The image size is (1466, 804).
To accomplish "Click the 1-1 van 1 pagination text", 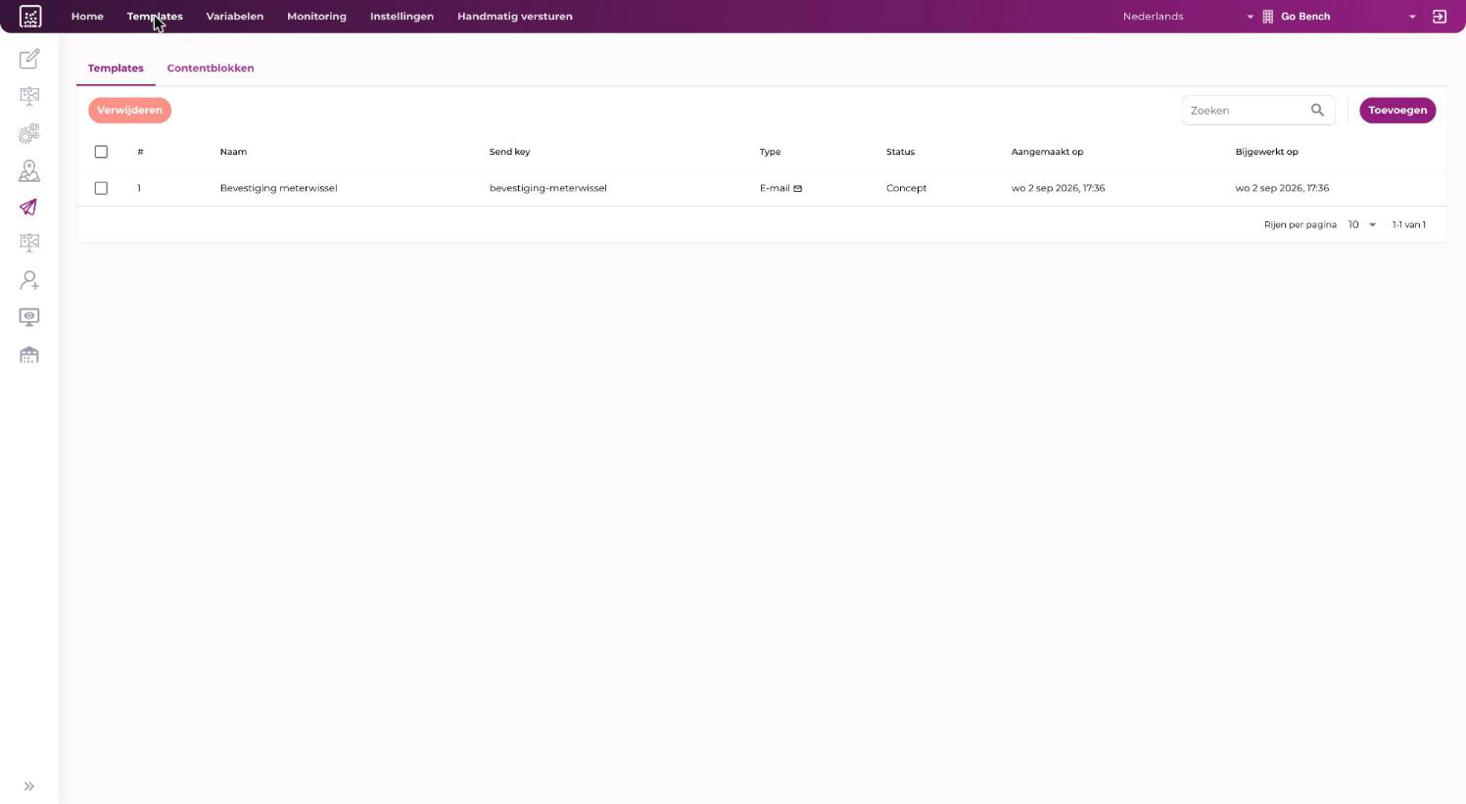I will [x=1408, y=225].
